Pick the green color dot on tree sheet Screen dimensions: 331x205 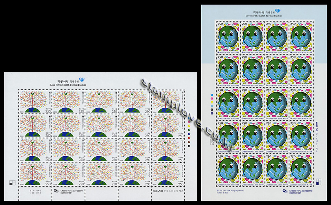point(189,130)
